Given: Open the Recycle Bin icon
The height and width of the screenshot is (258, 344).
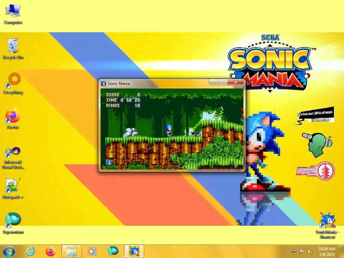Looking at the screenshot, I should pos(13,48).
